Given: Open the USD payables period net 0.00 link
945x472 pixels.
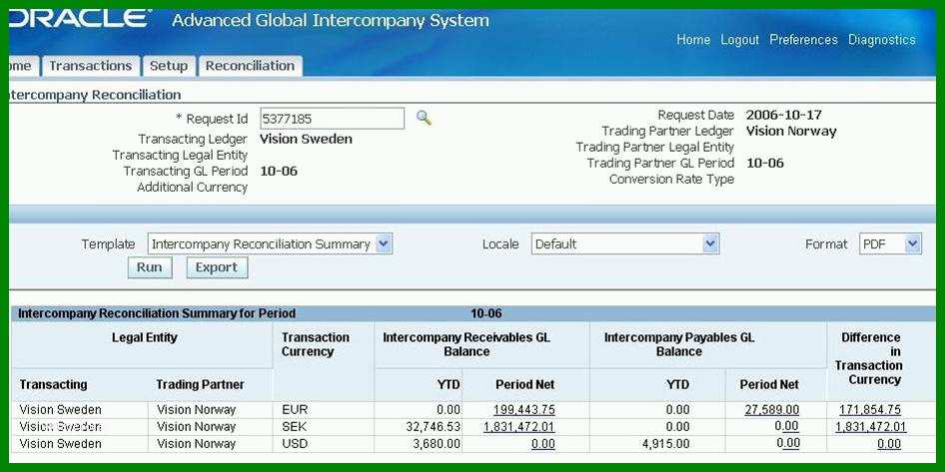Looking at the screenshot, I should [x=788, y=444].
